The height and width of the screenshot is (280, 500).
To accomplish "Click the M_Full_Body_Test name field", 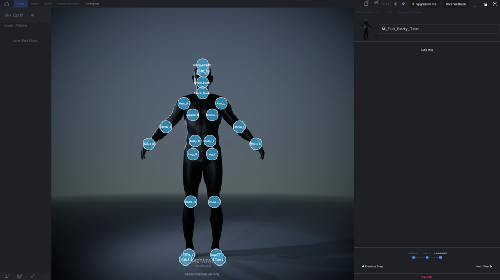I will point(438,29).
